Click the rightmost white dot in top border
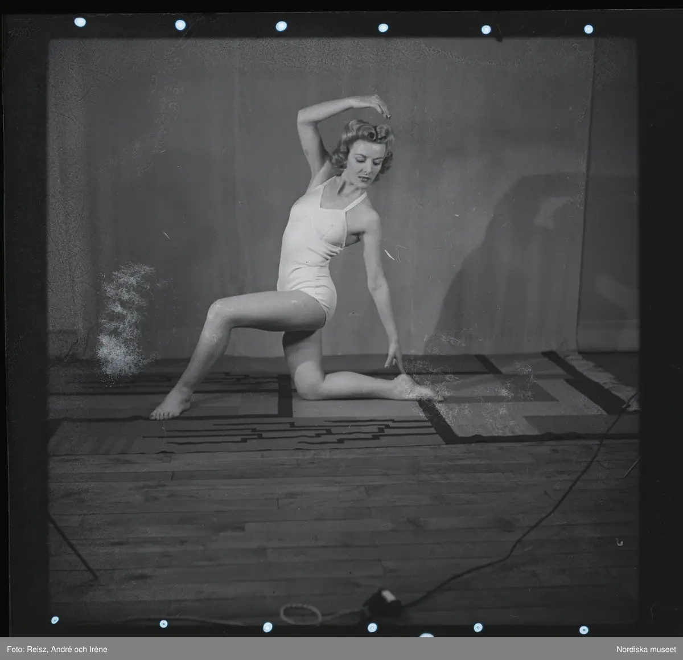 (588, 29)
